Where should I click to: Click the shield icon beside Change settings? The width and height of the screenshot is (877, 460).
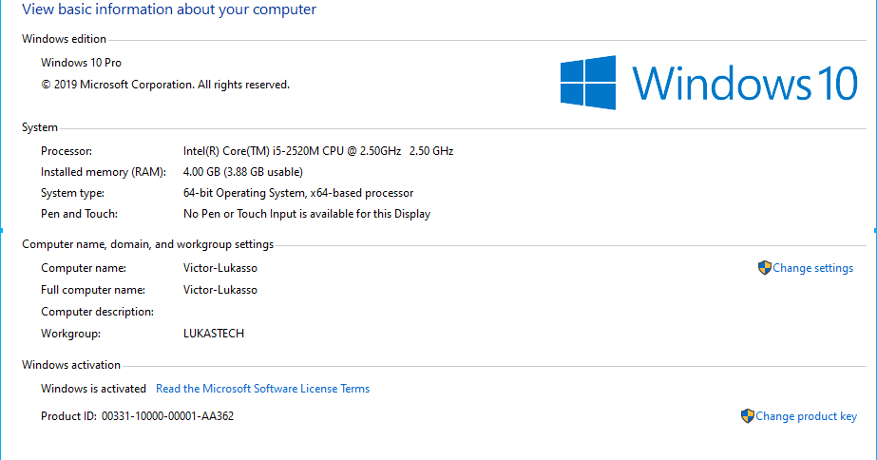tap(765, 268)
